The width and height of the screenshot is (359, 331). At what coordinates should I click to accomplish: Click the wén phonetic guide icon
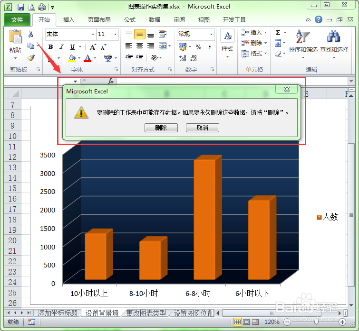(x=108, y=58)
